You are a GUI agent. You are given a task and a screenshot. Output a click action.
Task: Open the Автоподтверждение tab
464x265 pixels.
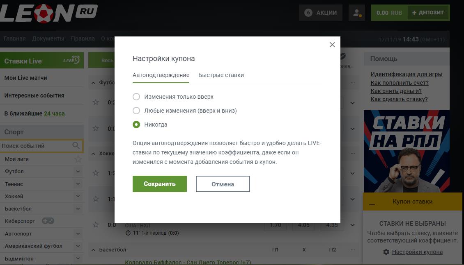161,75
